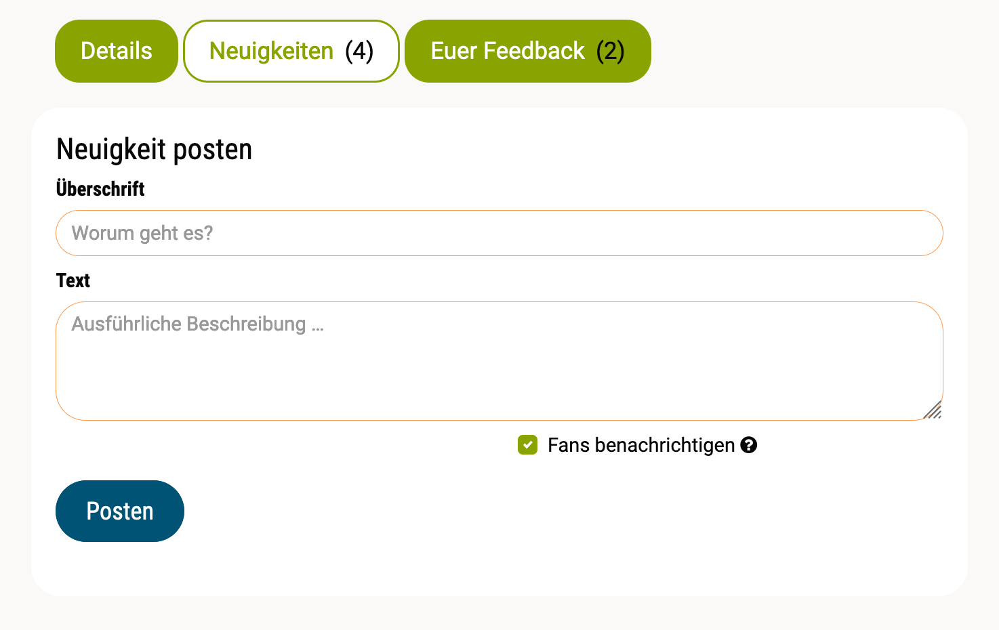Image resolution: width=999 pixels, height=630 pixels.
Task: Click the help icon beside Fans benachrichtigen
Action: [749, 445]
